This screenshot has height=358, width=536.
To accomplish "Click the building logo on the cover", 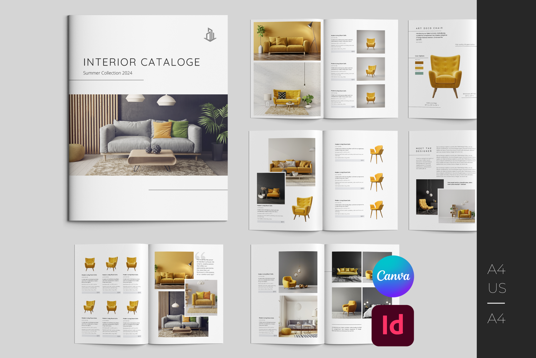I will pos(210,35).
